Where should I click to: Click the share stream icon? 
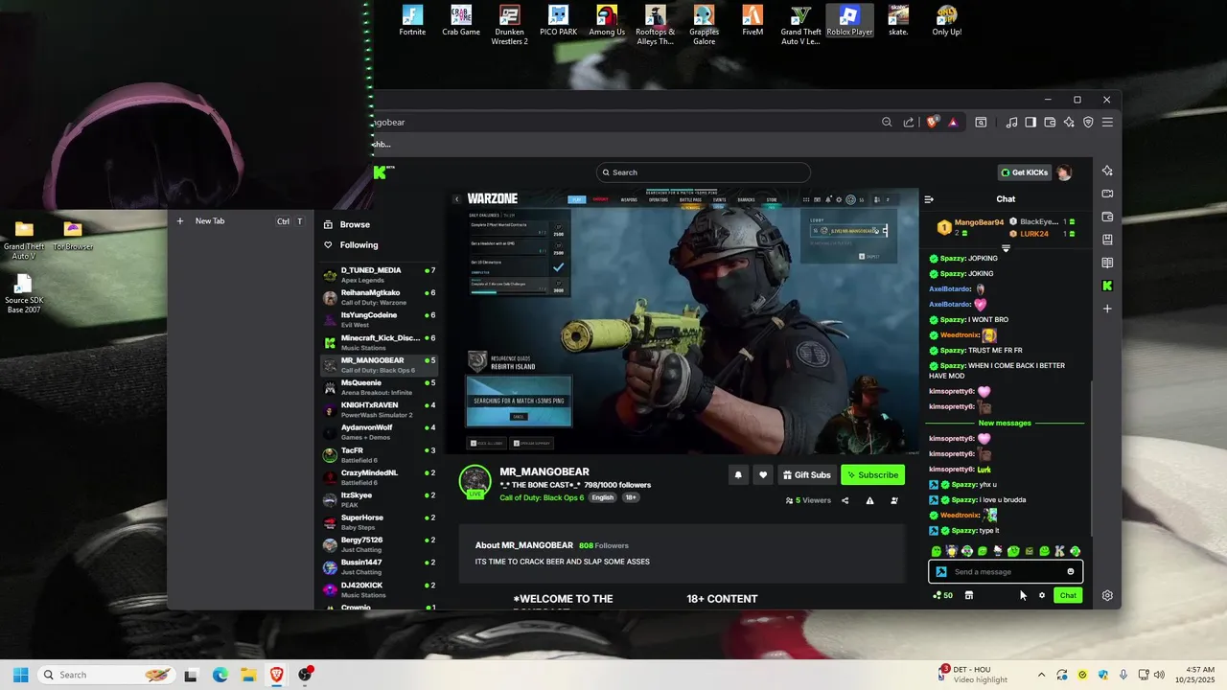point(845,500)
